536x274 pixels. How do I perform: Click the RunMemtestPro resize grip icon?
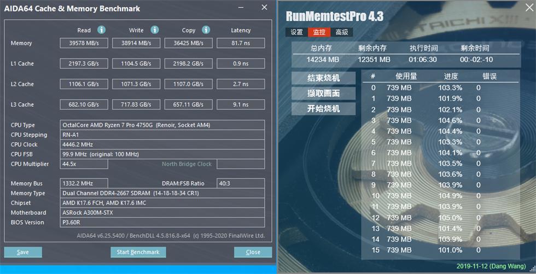click(x=533, y=270)
